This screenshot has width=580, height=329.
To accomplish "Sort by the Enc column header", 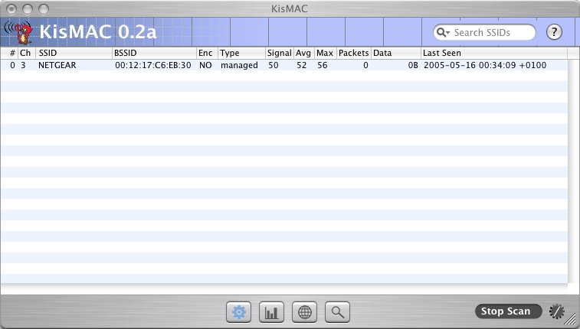I will pyautogui.click(x=206, y=54).
